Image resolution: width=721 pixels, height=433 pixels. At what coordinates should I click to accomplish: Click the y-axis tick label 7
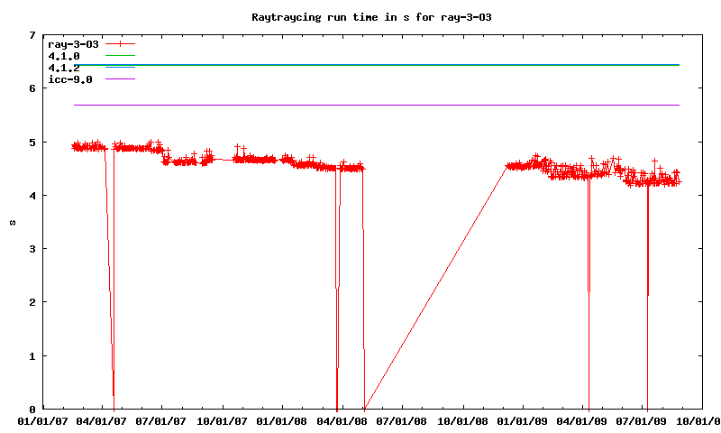(32, 35)
